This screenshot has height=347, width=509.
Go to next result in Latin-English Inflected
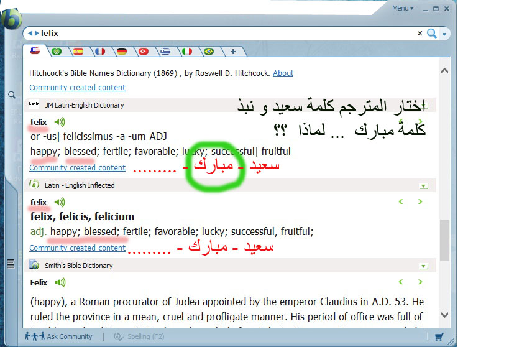click(420, 201)
